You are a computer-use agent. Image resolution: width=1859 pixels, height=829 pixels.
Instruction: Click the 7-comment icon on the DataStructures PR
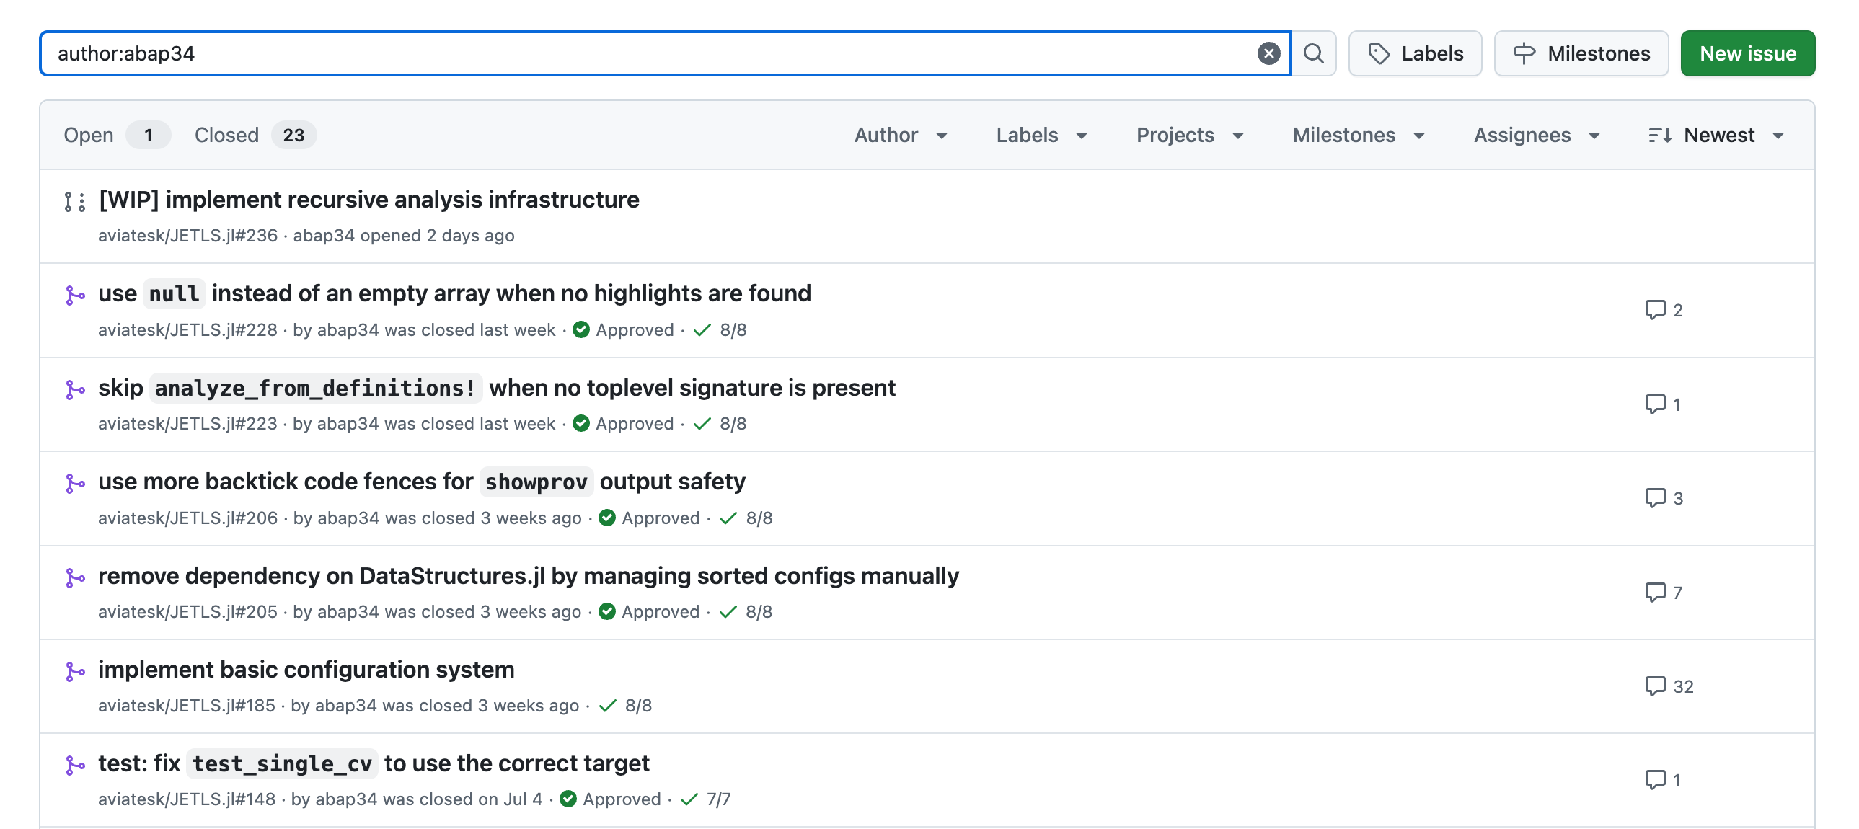pos(1654,593)
